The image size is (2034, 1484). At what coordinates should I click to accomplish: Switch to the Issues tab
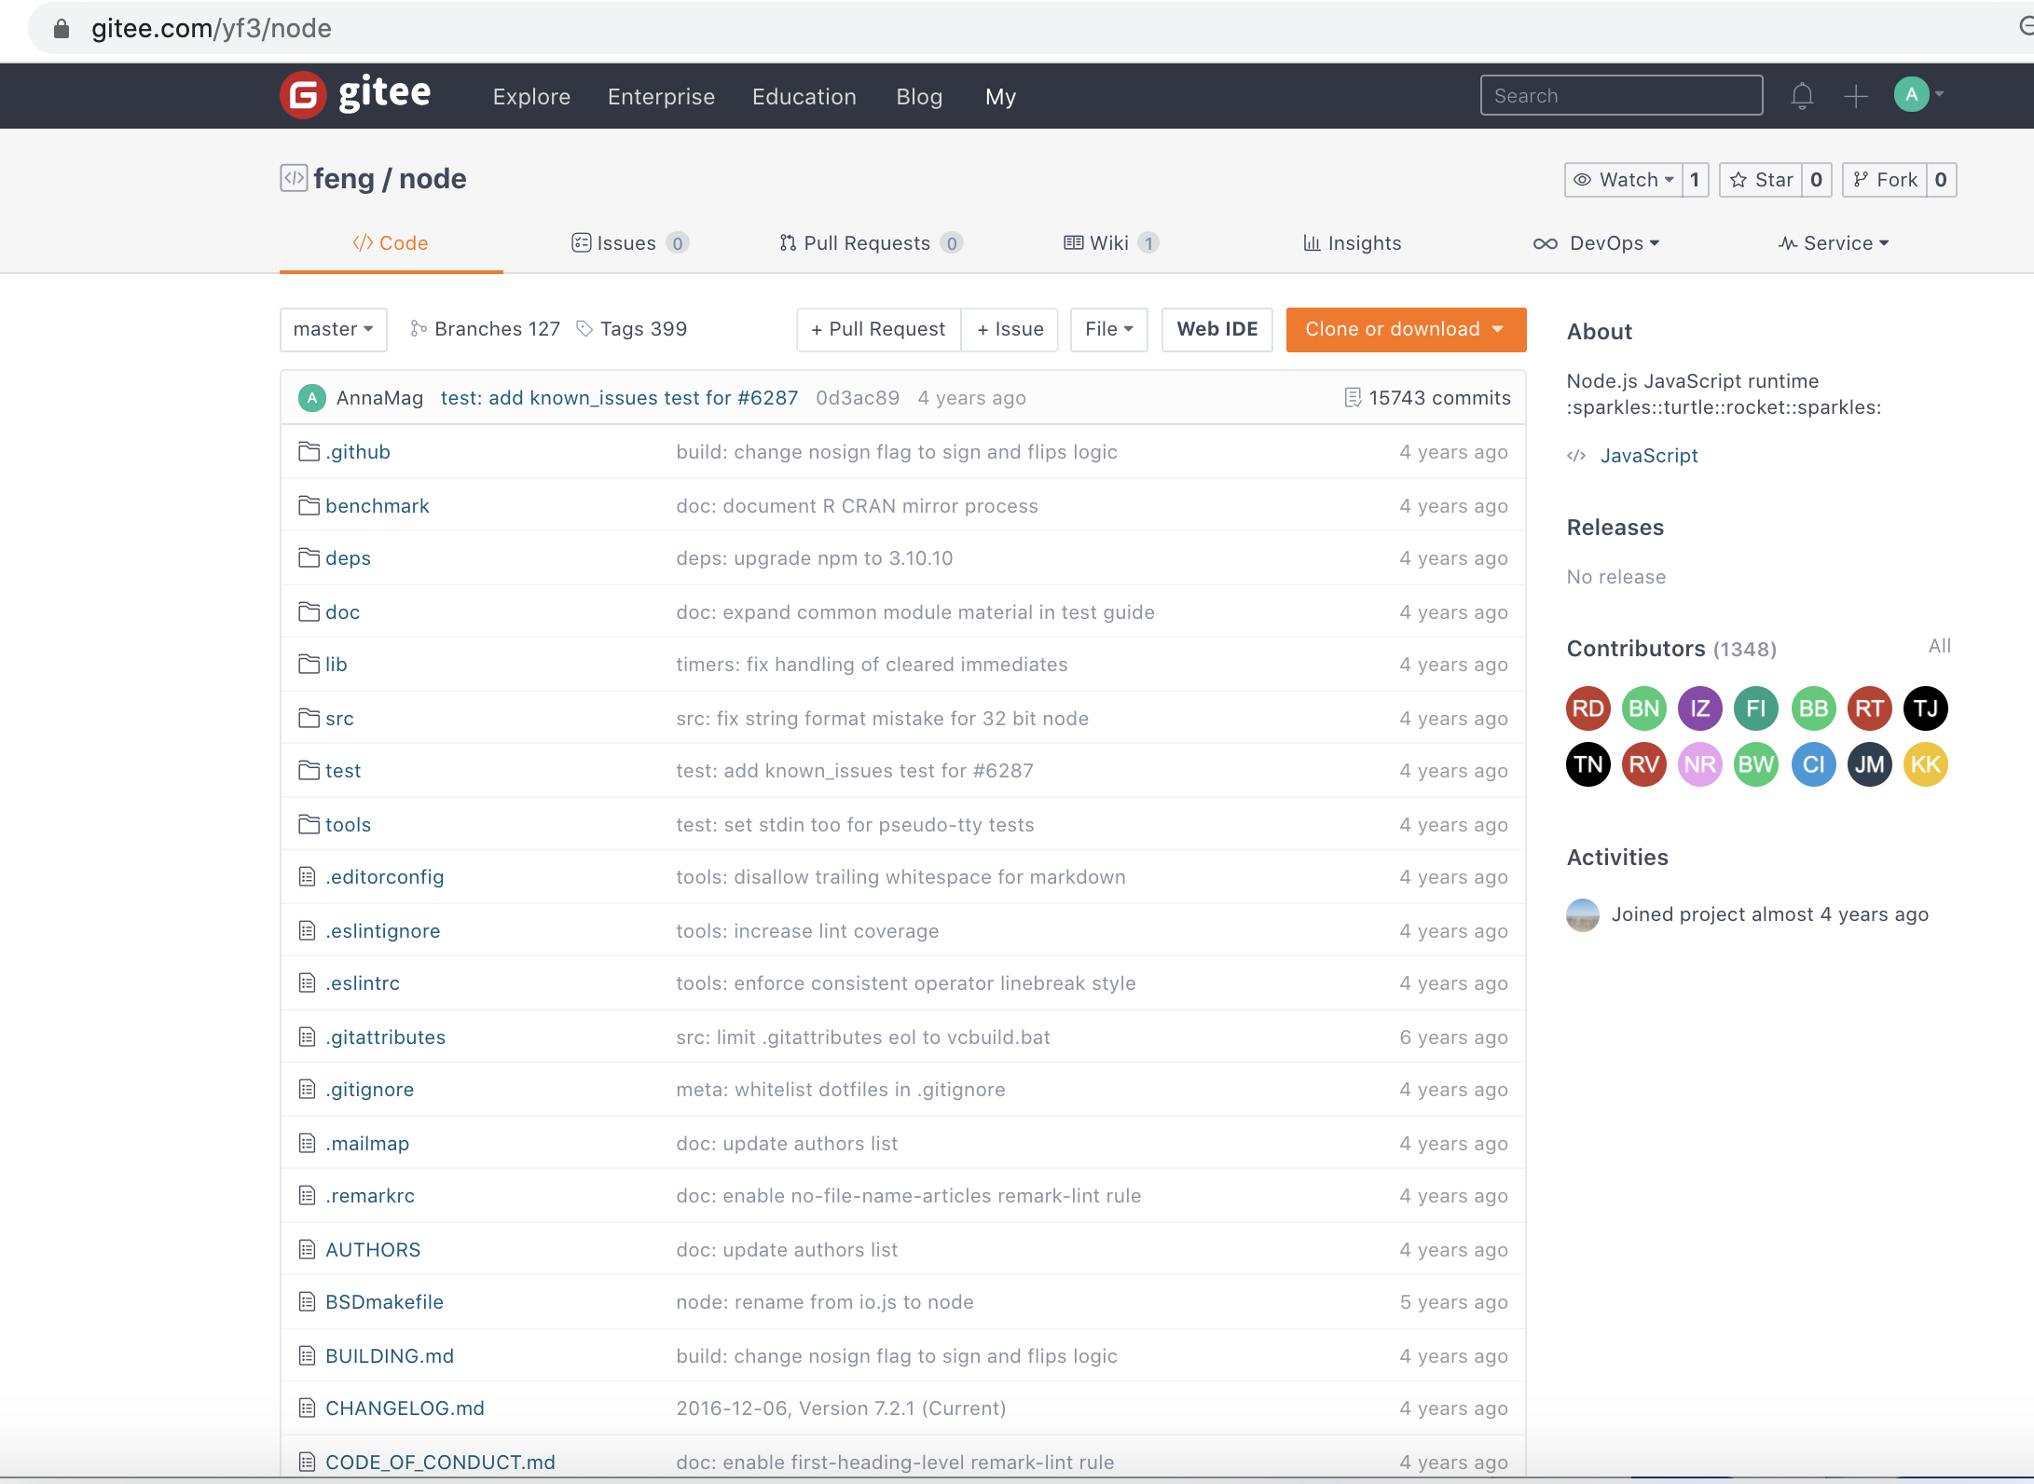point(627,243)
